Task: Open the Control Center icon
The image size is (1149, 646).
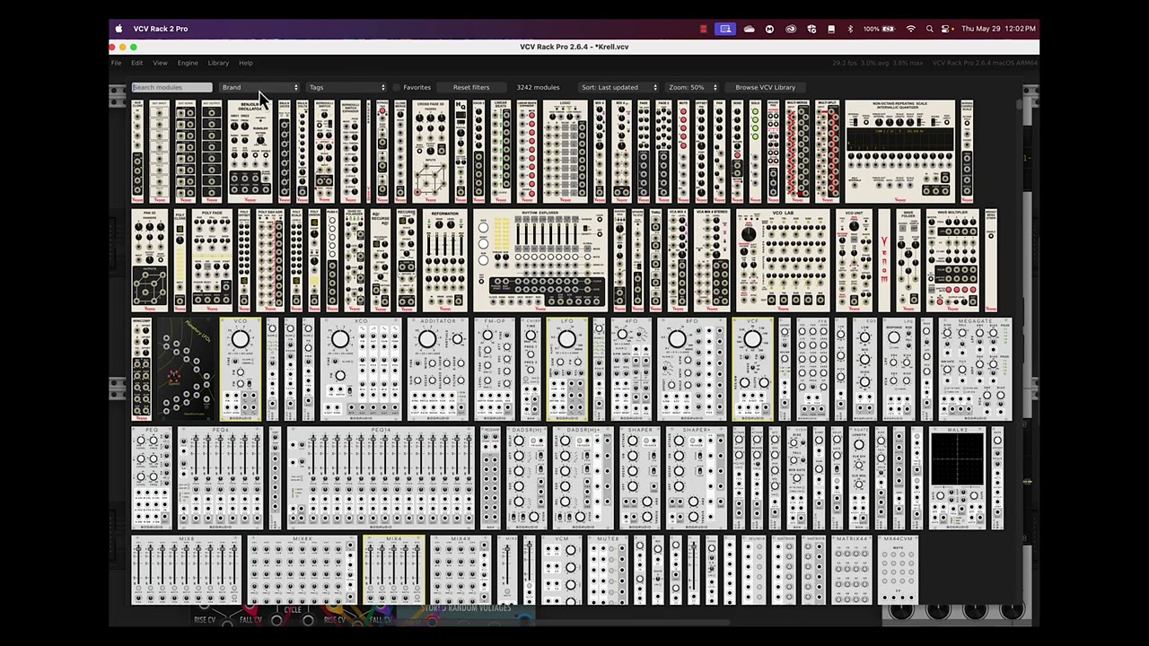Action: (x=945, y=29)
